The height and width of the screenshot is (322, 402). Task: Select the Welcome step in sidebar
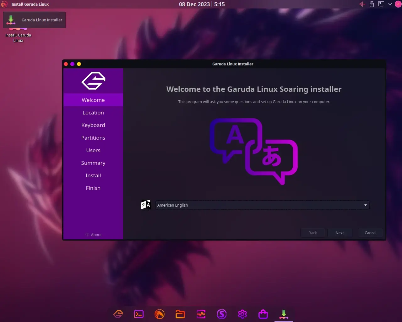(93, 100)
